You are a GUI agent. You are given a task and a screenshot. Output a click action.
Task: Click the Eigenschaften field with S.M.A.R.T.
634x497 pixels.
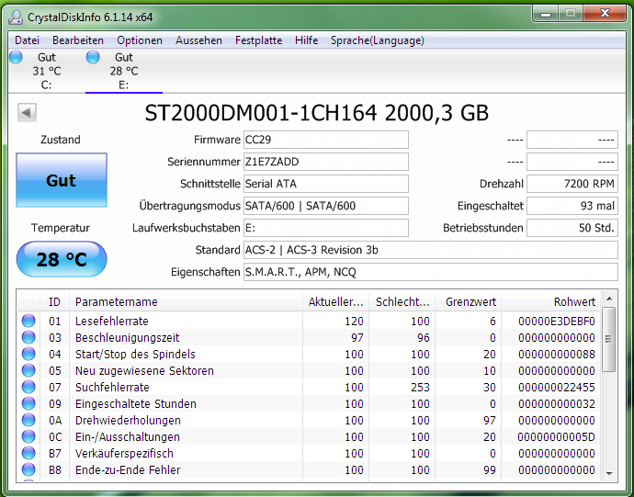(x=431, y=272)
